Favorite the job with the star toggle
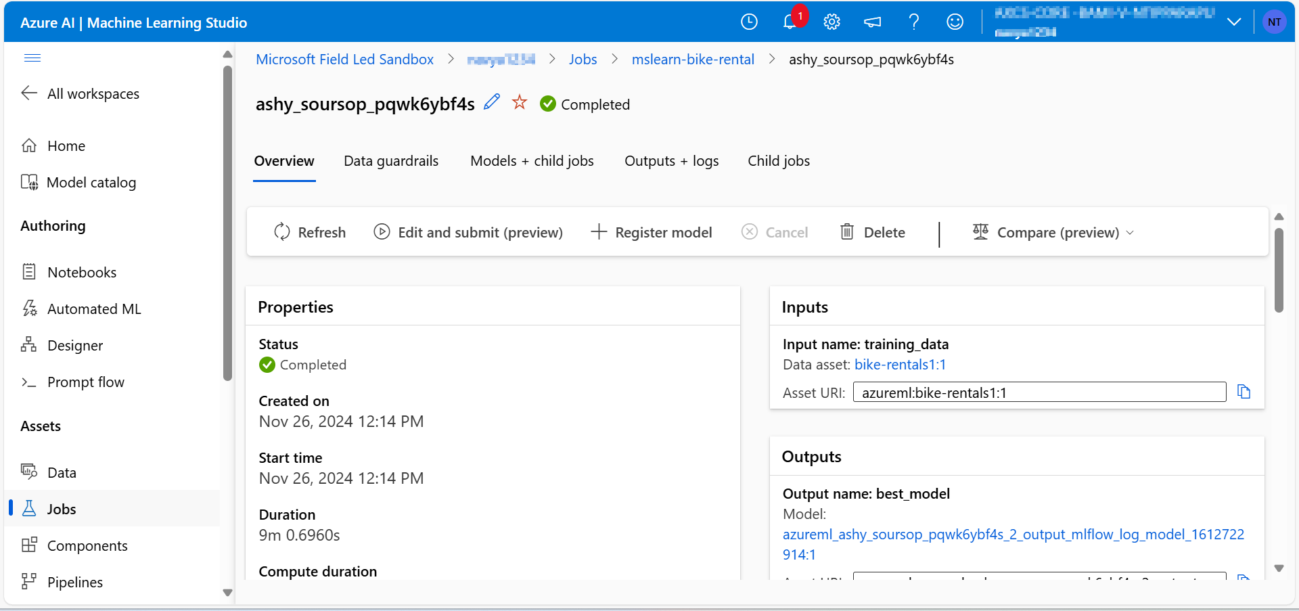This screenshot has width=1299, height=611. tap(519, 101)
